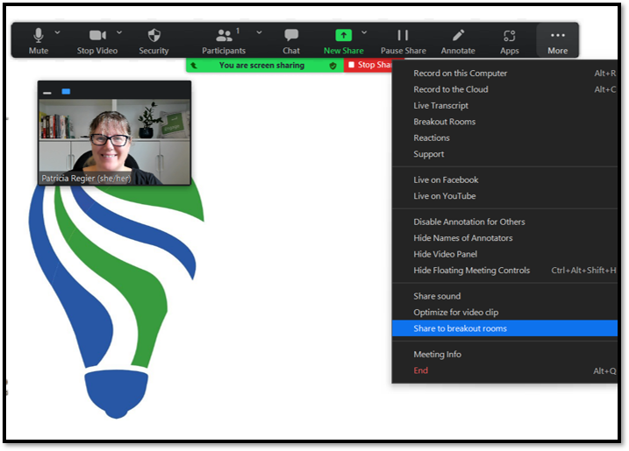Mute the microphone
629x451 pixels.
38,41
